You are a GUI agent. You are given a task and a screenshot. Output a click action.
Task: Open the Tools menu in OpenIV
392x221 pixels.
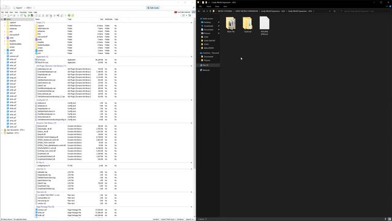[30, 12]
